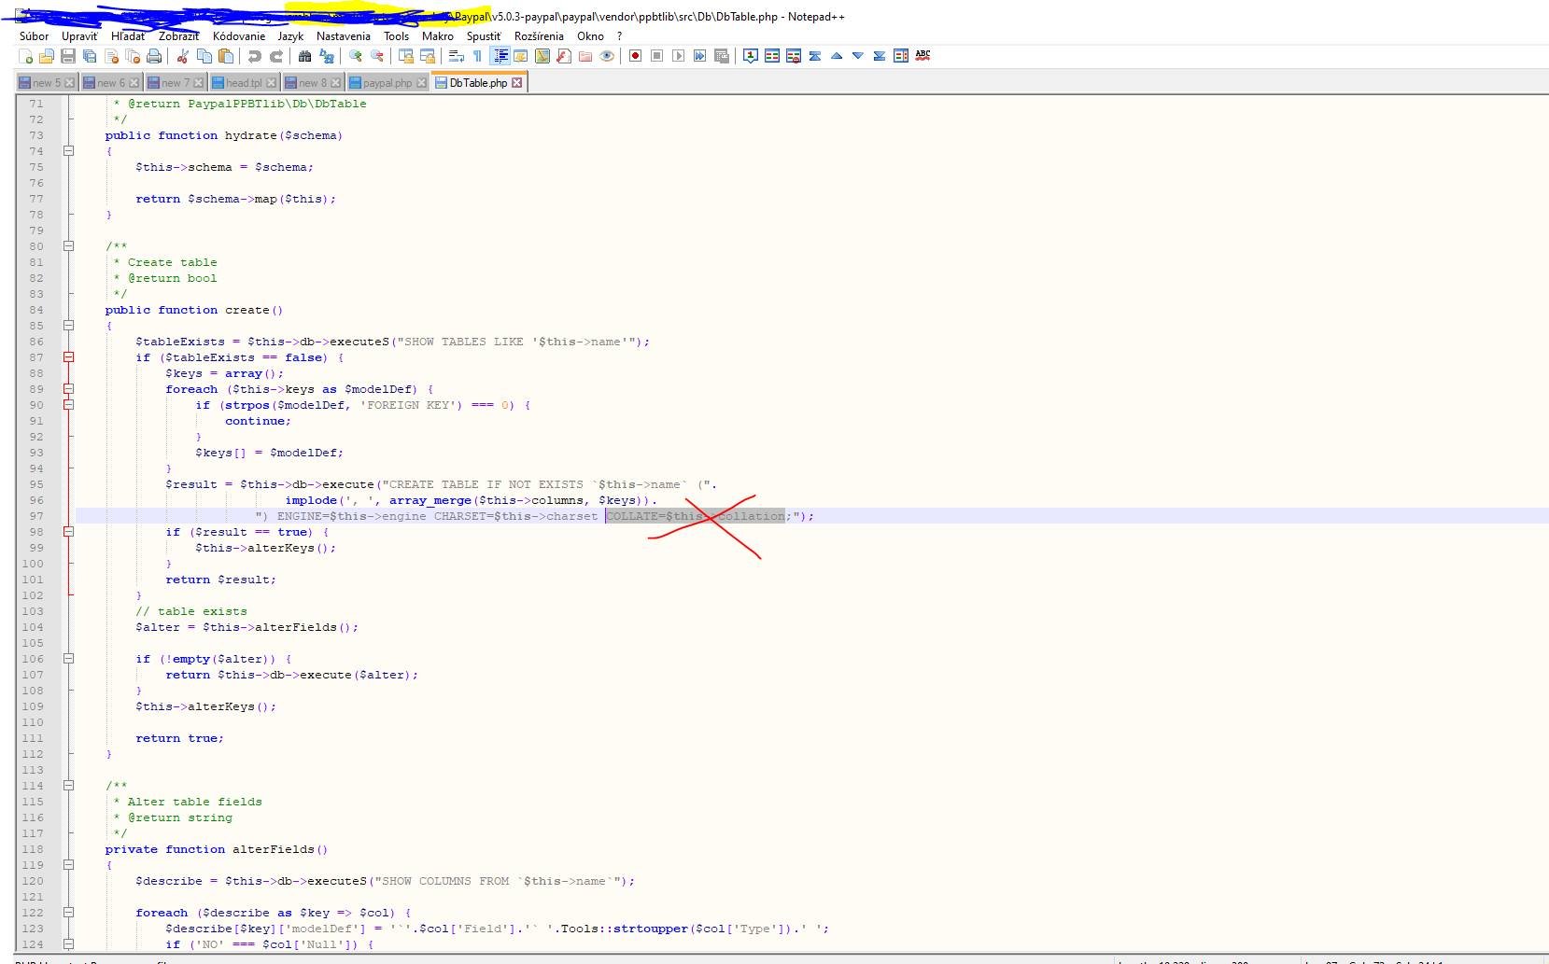Toggle the indent guide button
1549x964 pixels.
click(x=500, y=56)
